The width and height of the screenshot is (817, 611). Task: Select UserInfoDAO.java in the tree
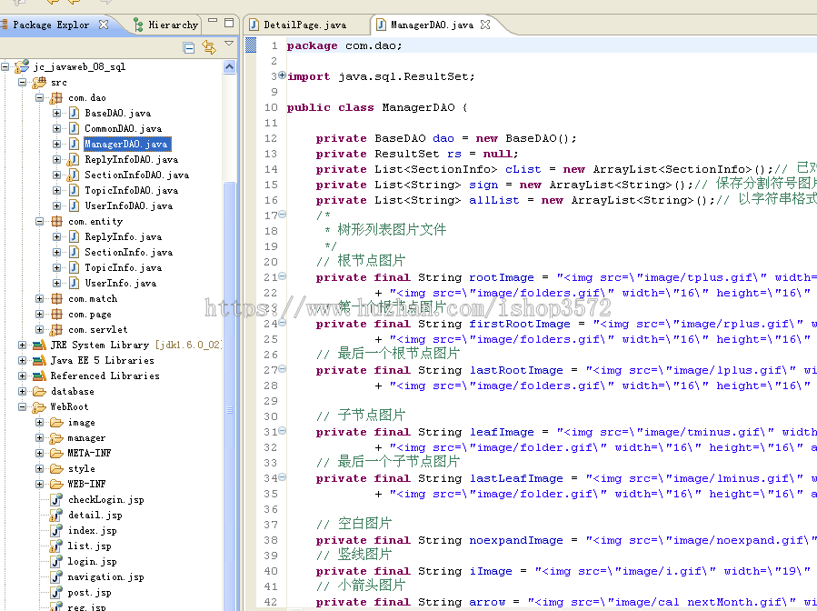129,205
